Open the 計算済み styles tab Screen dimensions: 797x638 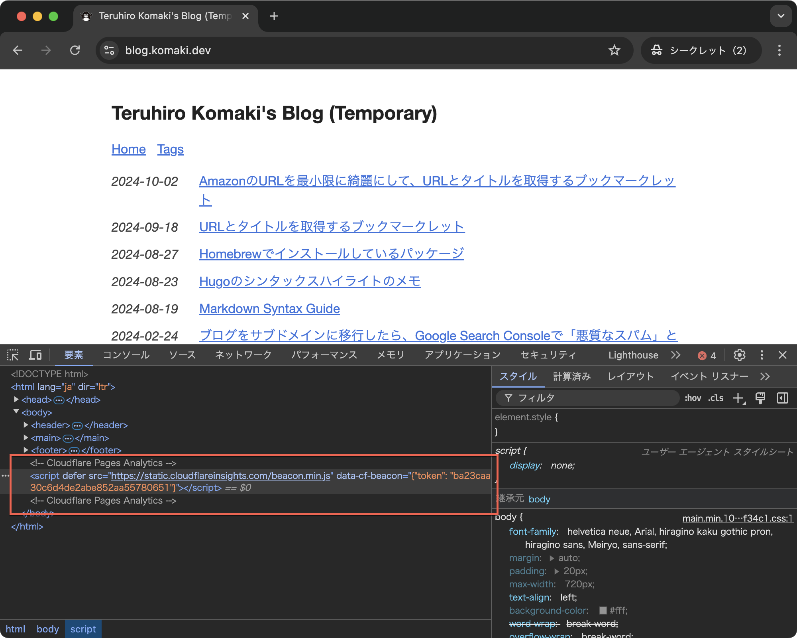coord(572,376)
